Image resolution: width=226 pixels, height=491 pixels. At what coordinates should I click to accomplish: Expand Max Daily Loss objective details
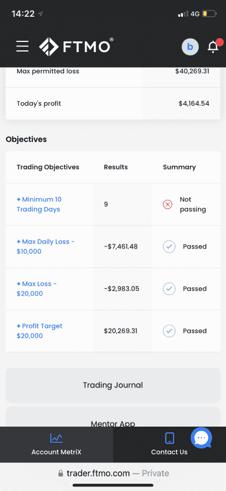pos(46,246)
